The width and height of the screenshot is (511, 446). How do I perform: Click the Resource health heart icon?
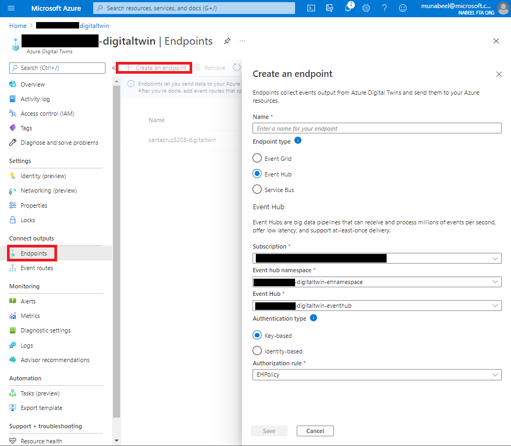pos(13,441)
